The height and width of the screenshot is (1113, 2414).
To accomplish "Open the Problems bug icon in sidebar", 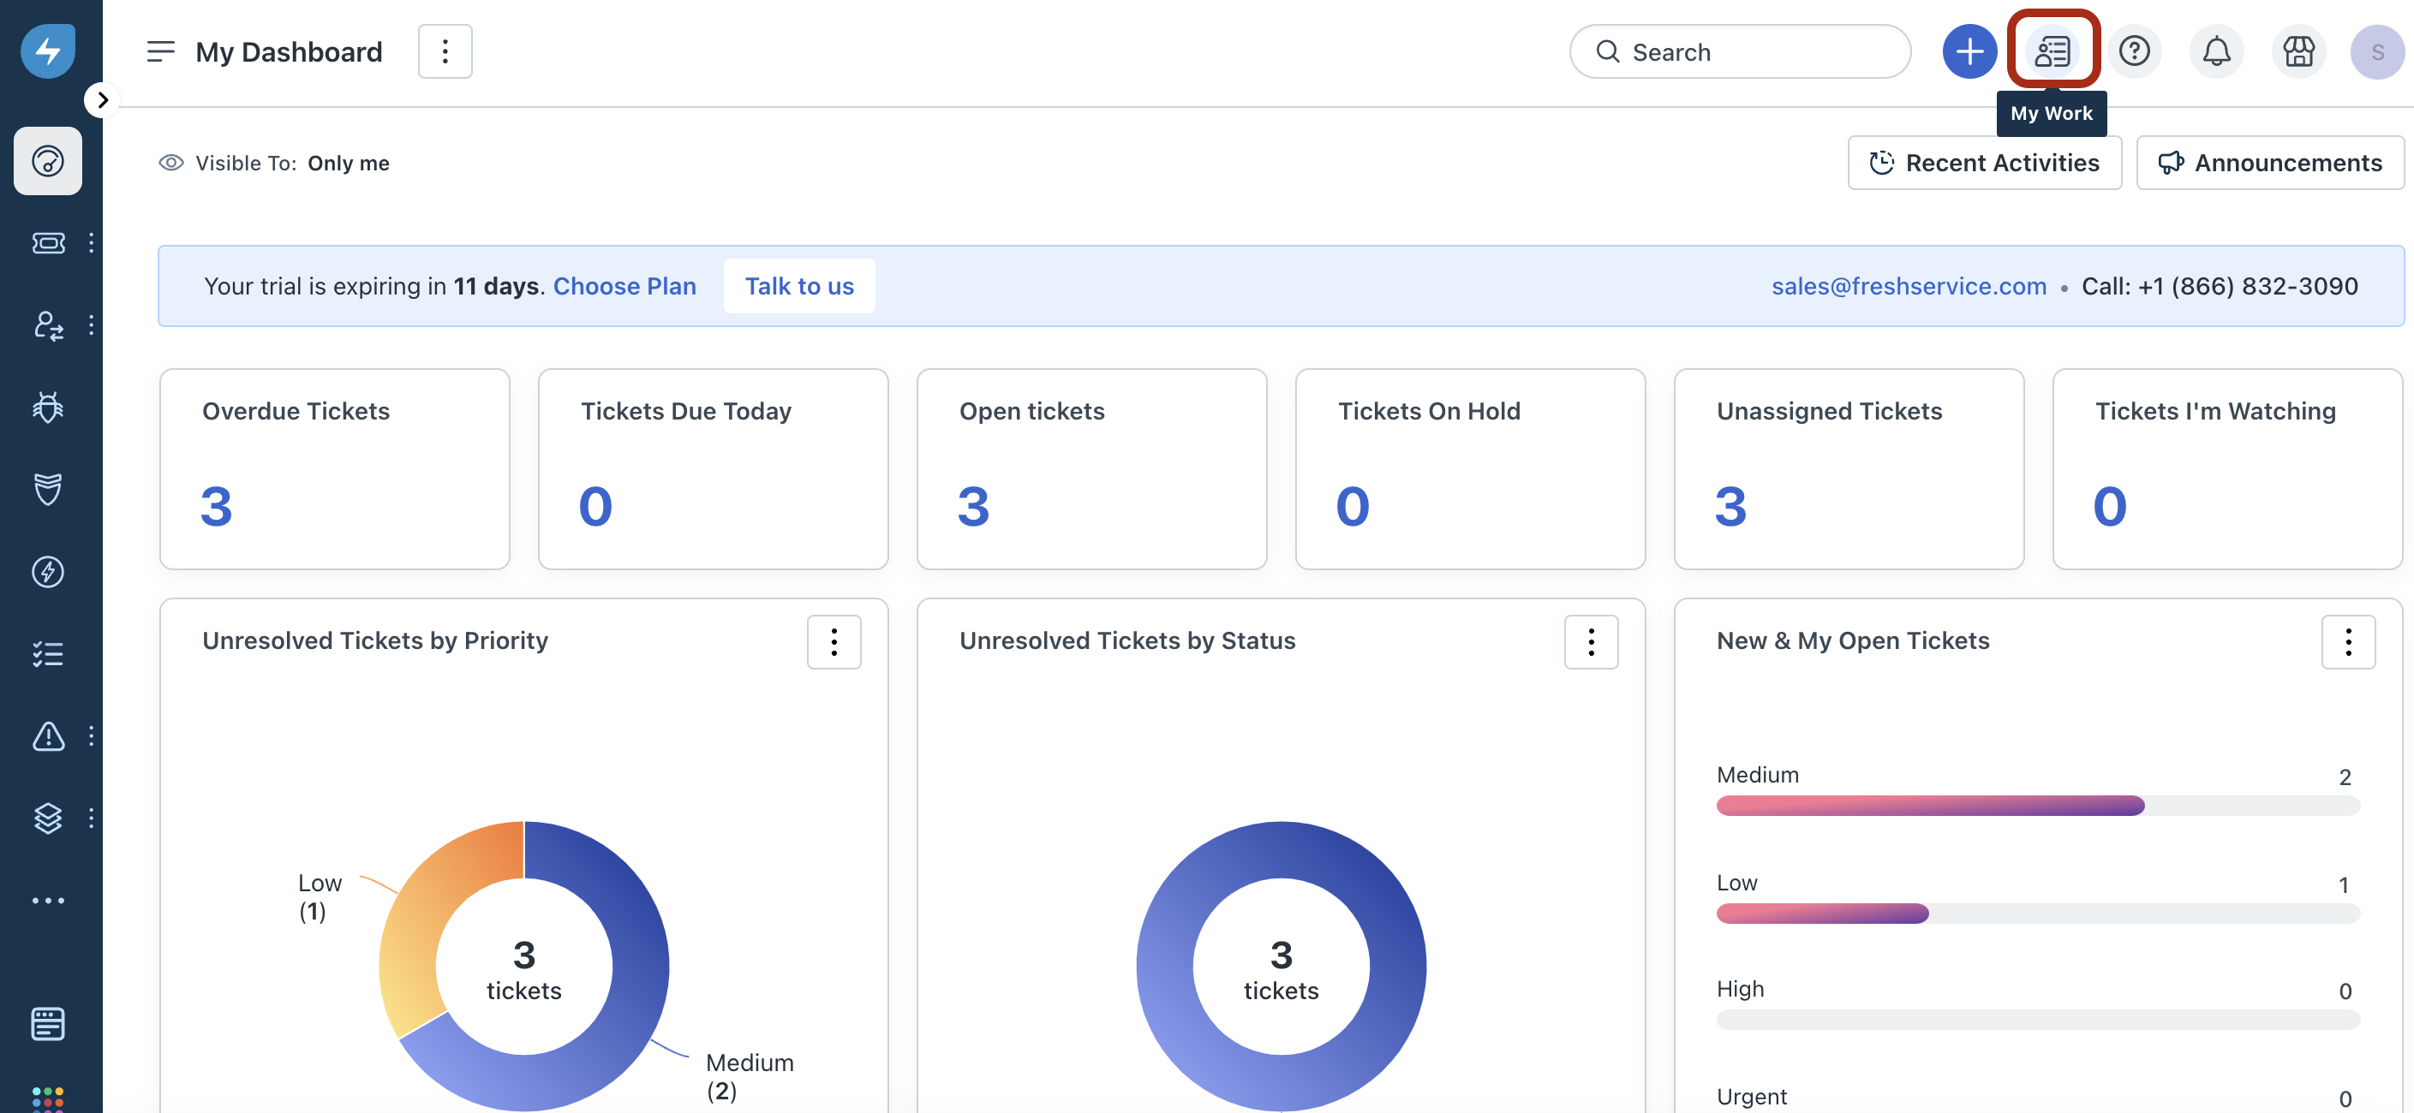I will point(48,407).
